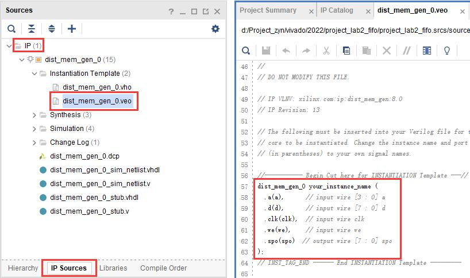Screen dimensions: 470x278
Task: Switch to the Project Summary tab
Action: 268,10
